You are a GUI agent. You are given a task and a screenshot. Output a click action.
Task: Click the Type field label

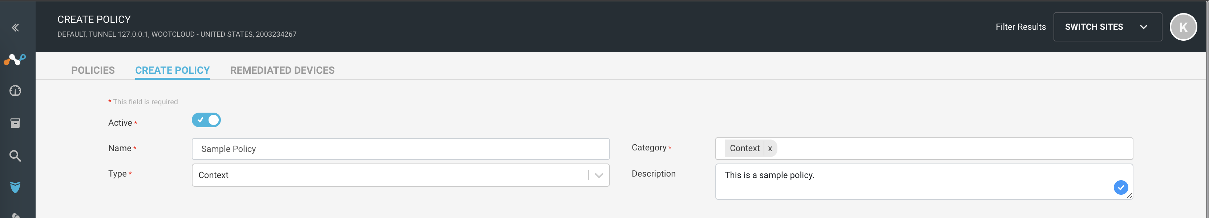(x=117, y=174)
